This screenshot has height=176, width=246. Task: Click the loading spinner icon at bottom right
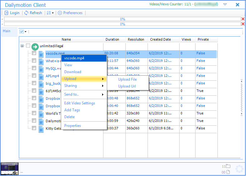click(x=239, y=169)
